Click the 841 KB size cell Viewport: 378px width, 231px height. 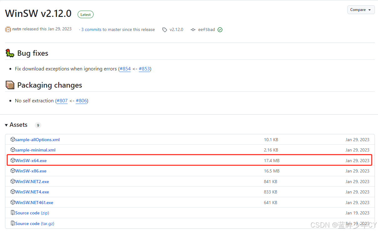click(270, 182)
